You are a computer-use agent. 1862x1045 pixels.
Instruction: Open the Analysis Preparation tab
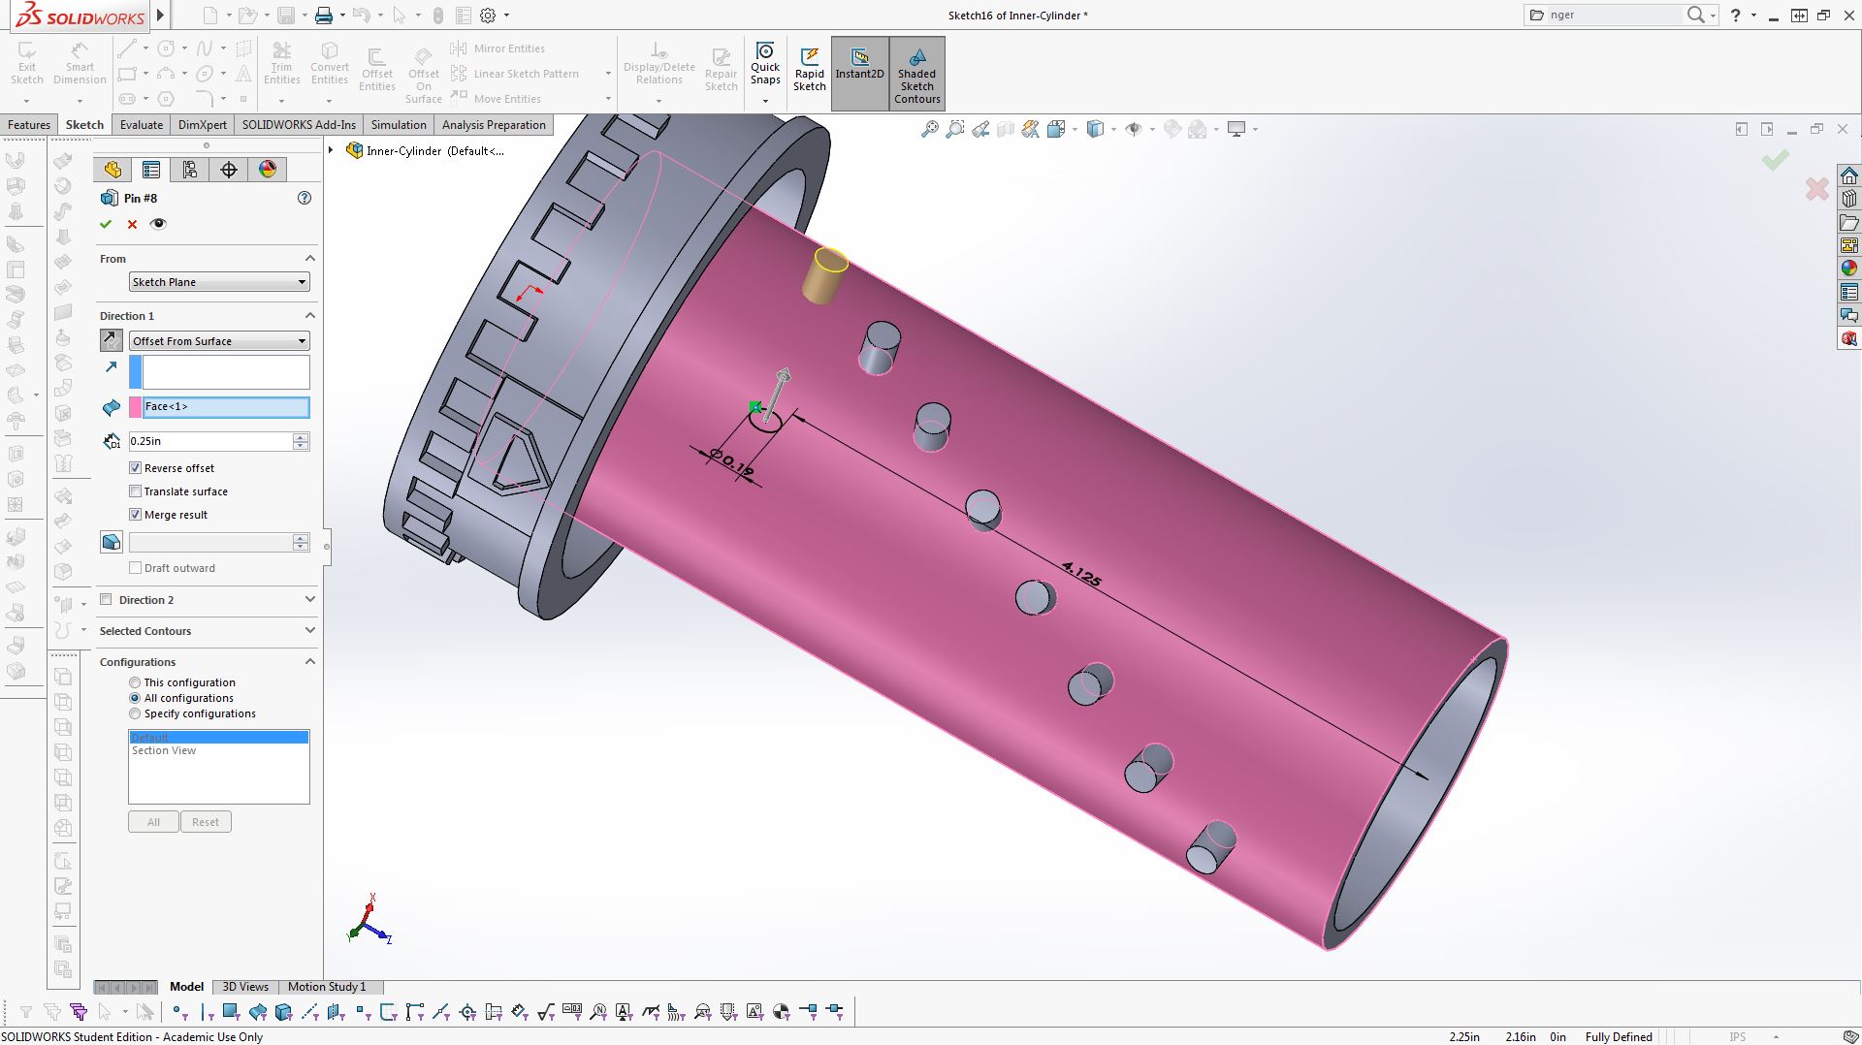494,125
